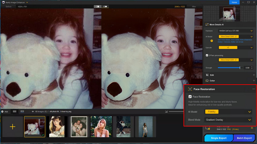The width and height of the screenshot is (257, 144).
Task: Switch to the grid thumbnail view icon
Action: (15, 112)
